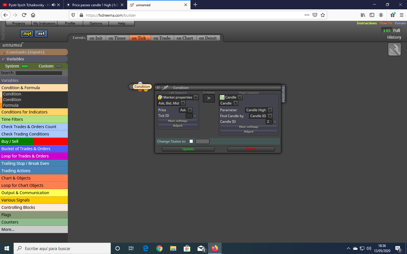This screenshot has width=407, height=254.
Task: Open the Find Candle by Candle ID dropdown
Action: click(270, 116)
